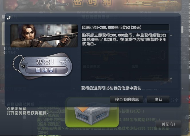Screen dimensions: 190x136
Task: Click the item list scrollbar thumb on right edge
Action: point(182,30)
